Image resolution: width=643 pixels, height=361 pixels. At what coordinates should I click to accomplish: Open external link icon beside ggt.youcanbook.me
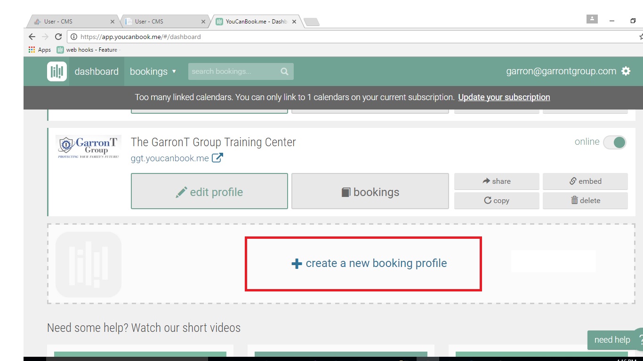217,158
